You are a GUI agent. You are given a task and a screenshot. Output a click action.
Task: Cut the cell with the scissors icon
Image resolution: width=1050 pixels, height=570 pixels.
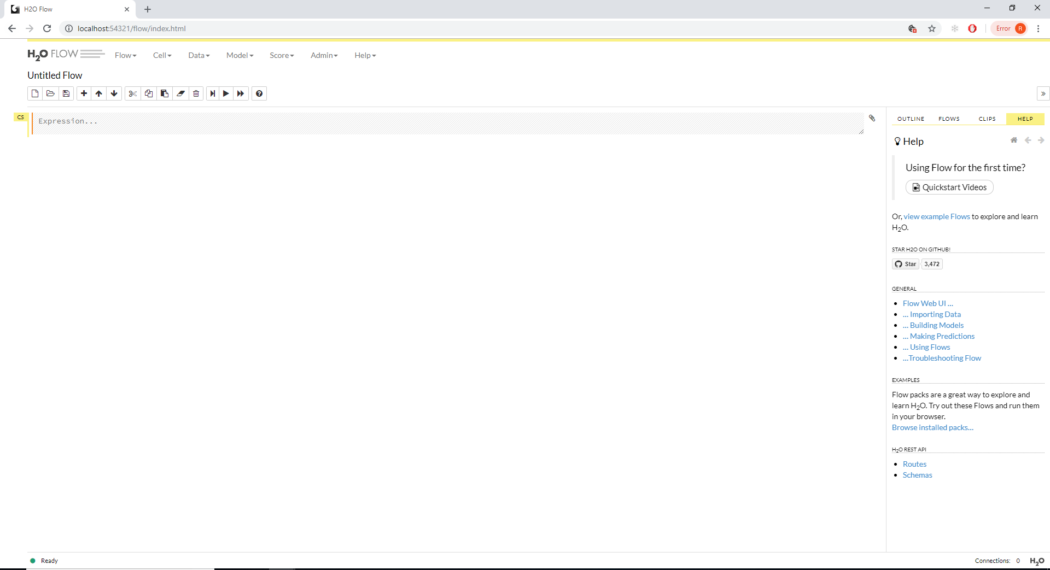pos(132,93)
